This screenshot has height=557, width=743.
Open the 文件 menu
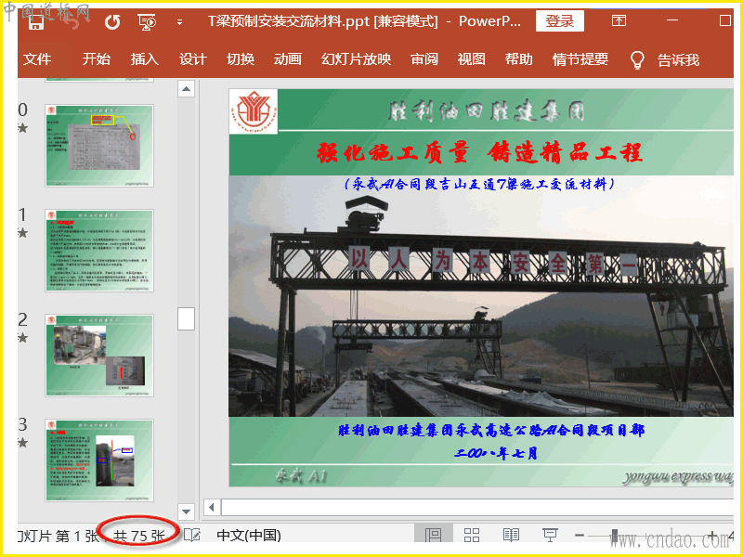click(x=37, y=59)
